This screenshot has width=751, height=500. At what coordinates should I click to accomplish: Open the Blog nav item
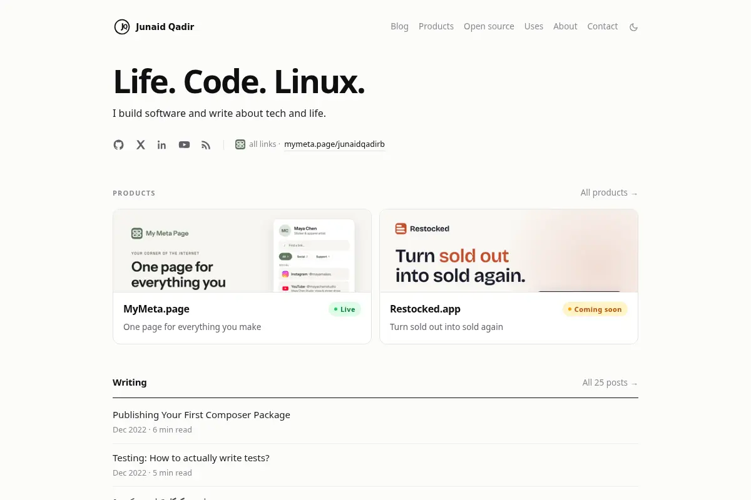click(399, 26)
